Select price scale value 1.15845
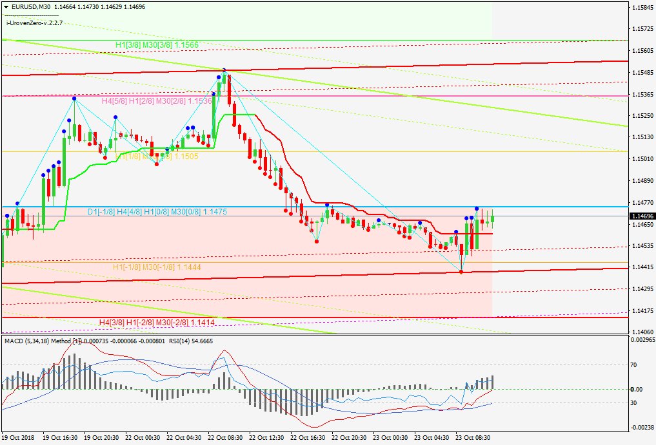656x445 pixels. point(642,8)
